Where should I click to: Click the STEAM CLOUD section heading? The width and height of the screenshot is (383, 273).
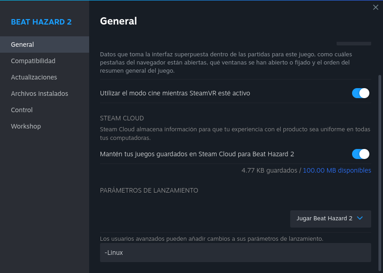122,118
